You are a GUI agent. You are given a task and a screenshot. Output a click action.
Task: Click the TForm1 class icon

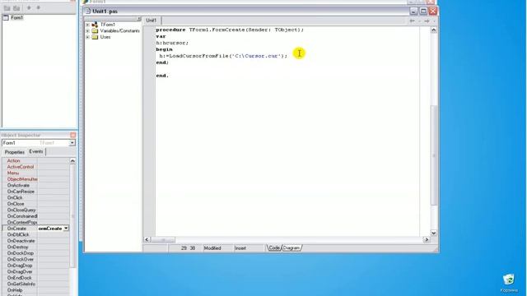click(95, 25)
